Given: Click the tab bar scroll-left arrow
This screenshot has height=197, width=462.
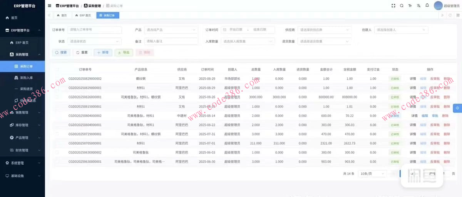Looking at the screenshot, I should (49, 15).
